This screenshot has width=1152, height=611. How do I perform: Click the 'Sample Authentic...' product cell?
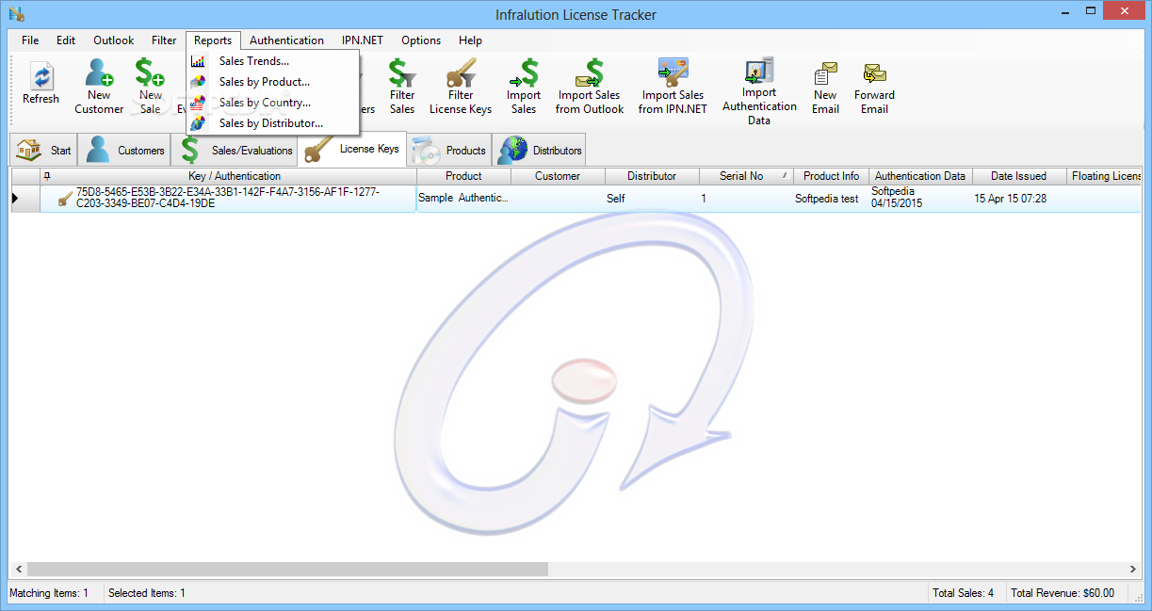coord(463,199)
